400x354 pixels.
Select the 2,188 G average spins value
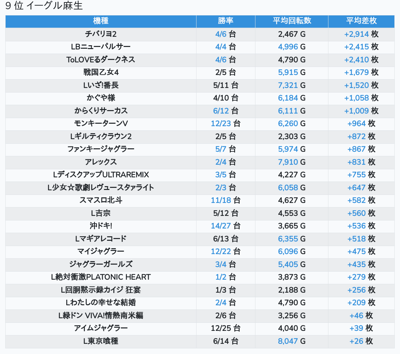point(292,290)
